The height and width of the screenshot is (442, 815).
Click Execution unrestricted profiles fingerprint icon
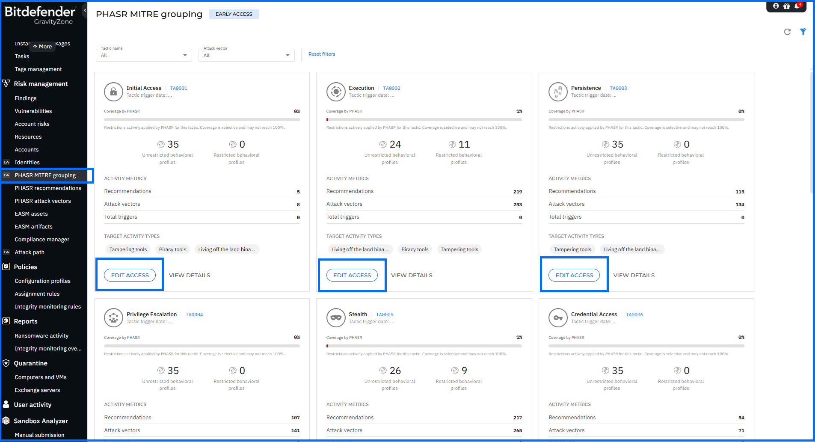pyautogui.click(x=383, y=145)
